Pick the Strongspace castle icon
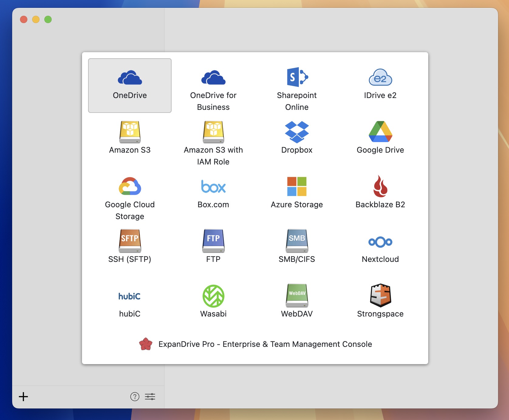The height and width of the screenshot is (420, 509). click(380, 295)
